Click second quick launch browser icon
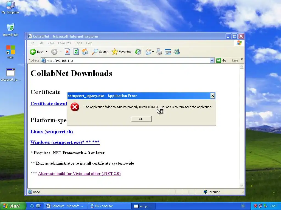 point(38,206)
